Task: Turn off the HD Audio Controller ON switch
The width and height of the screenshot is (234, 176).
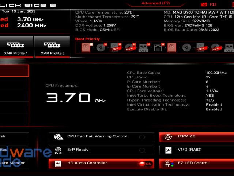Action: [146, 164]
